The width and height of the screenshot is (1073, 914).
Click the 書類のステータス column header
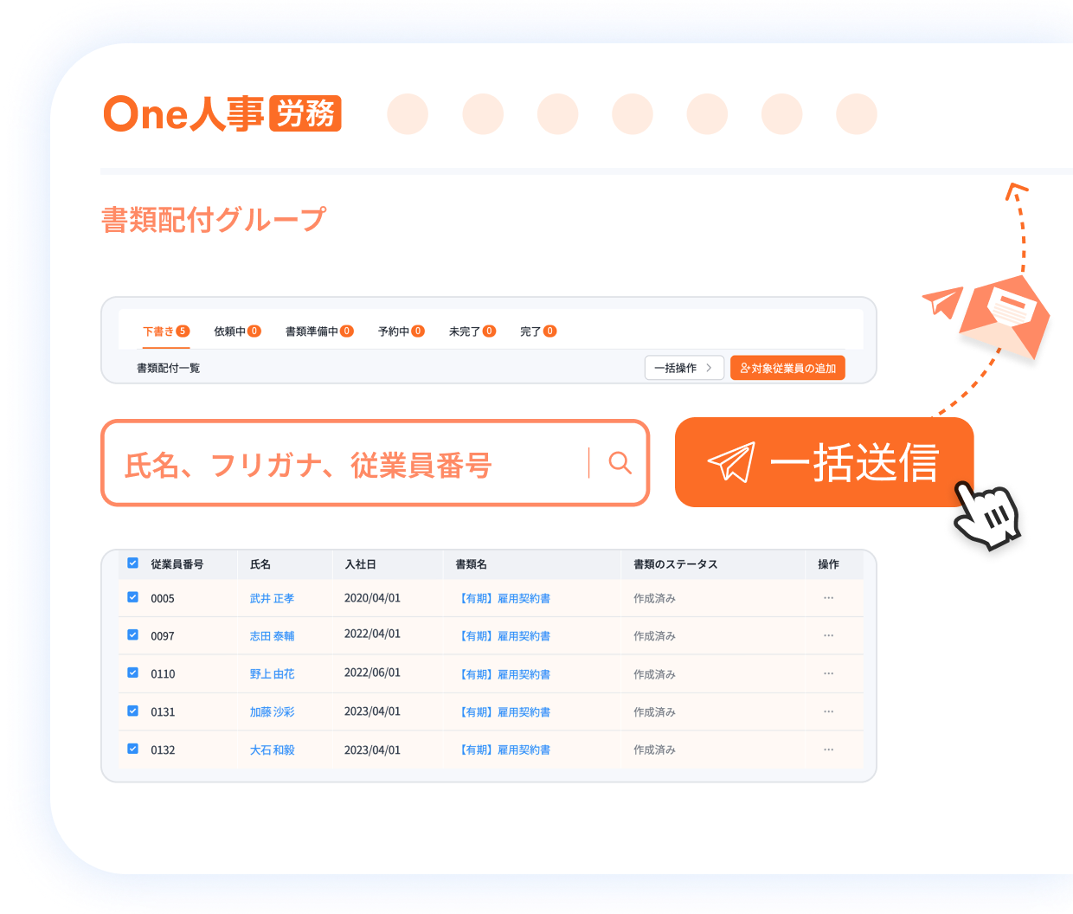(675, 564)
